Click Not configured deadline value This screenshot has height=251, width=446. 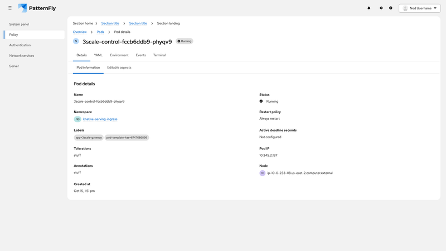[270, 137]
